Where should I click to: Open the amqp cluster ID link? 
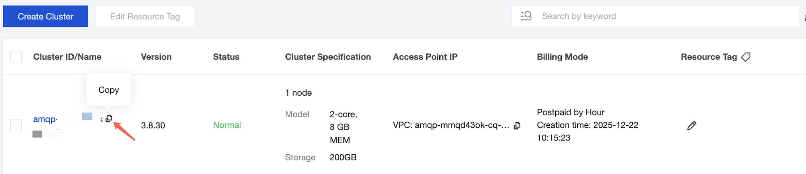point(45,119)
